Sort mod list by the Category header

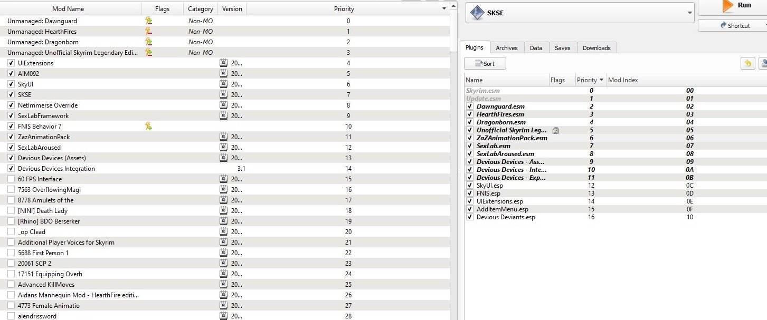point(201,8)
